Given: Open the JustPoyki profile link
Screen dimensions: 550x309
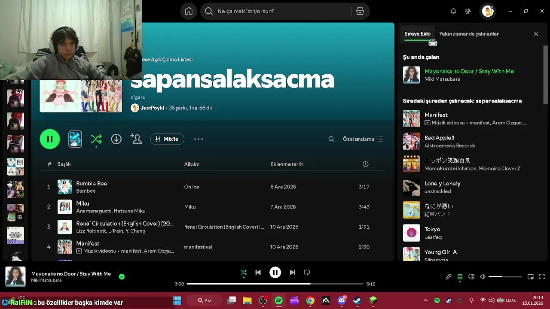Looking at the screenshot, I should [153, 108].
